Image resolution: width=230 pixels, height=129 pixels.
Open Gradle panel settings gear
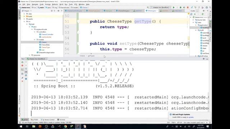[x=204, y=11]
